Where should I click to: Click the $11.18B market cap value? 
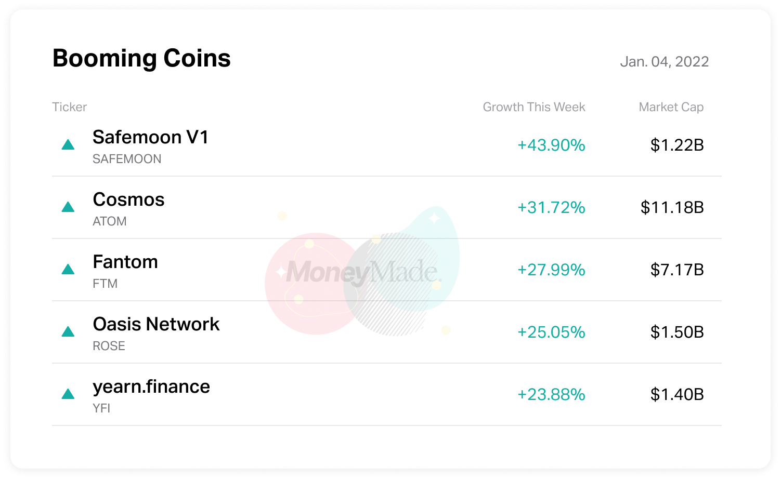point(672,207)
